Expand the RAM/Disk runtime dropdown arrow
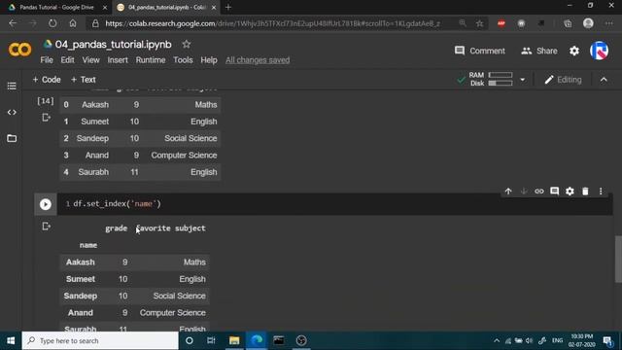622x350 pixels. tap(523, 80)
